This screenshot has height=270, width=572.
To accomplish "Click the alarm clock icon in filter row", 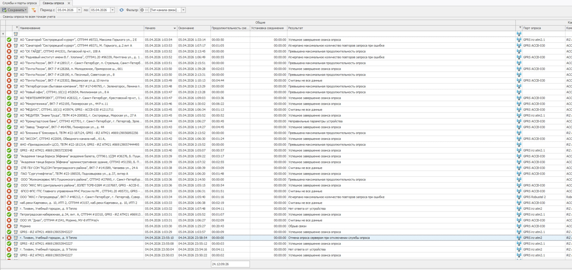I will coord(16,34).
